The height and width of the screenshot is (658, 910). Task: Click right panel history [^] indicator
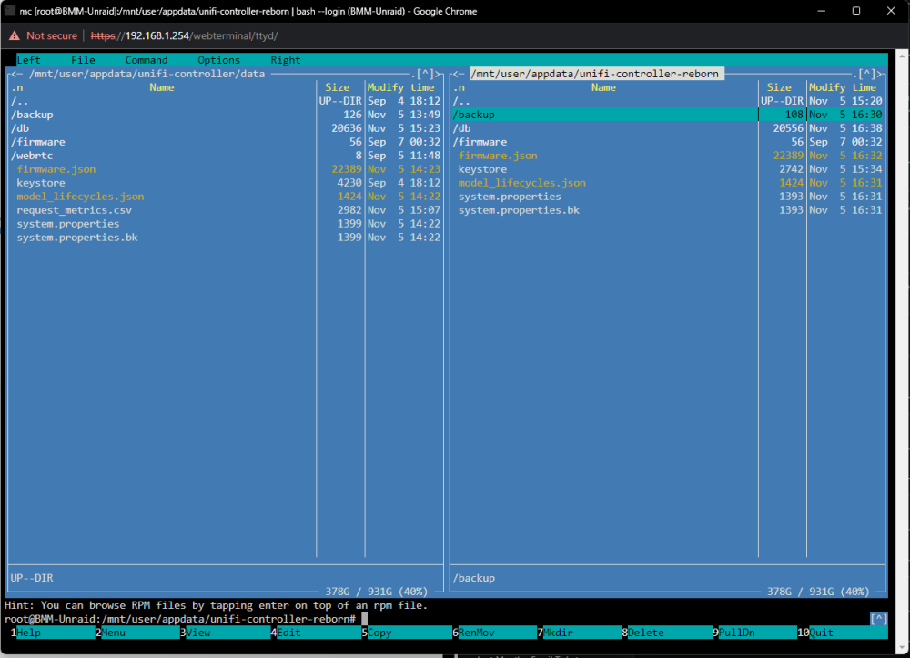(x=867, y=74)
